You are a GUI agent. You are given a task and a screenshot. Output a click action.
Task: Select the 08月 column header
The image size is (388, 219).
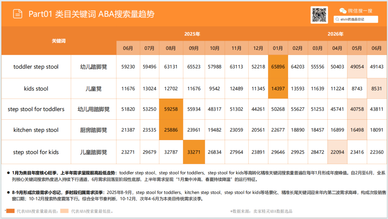(171, 48)
